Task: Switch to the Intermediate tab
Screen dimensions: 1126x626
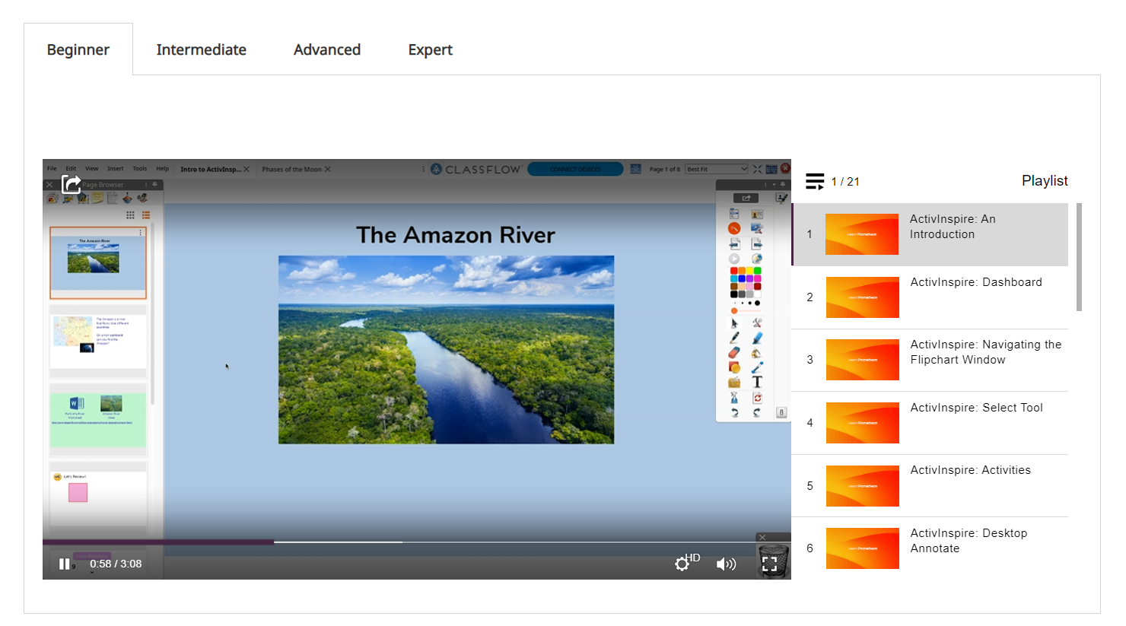Action: [201, 49]
